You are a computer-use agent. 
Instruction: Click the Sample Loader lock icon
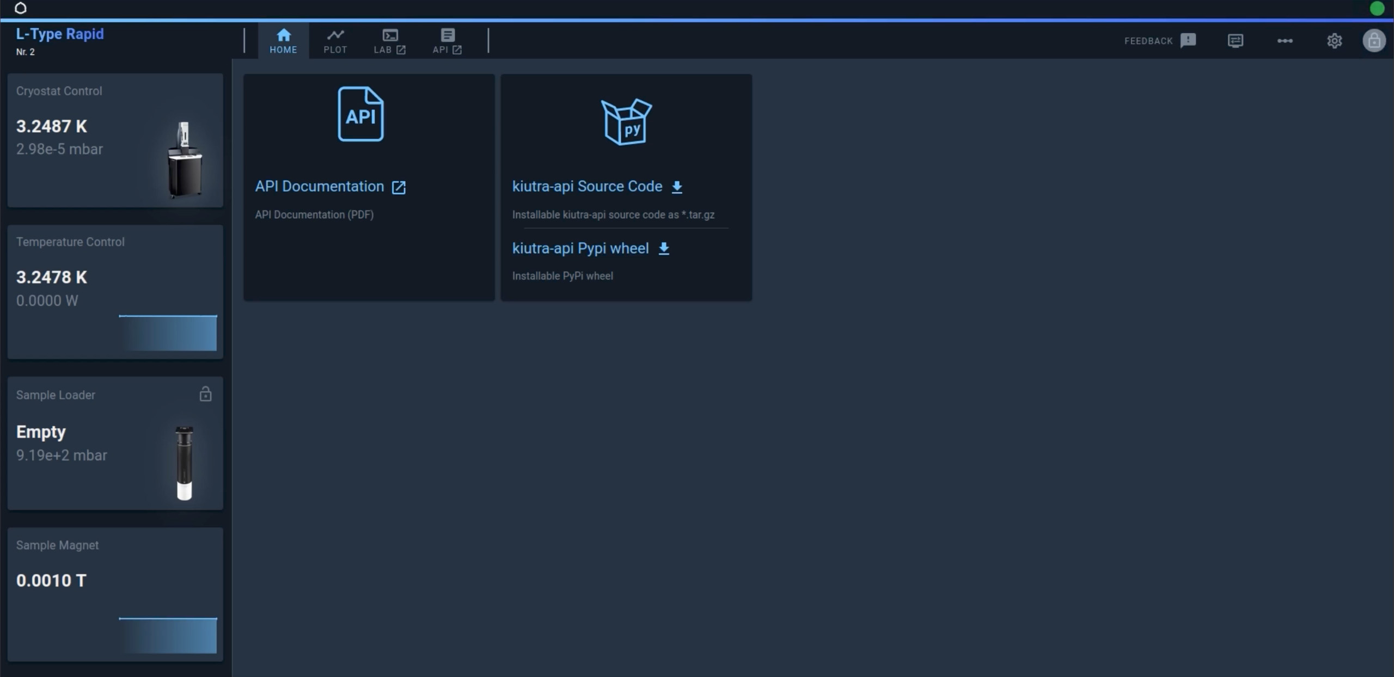point(205,394)
